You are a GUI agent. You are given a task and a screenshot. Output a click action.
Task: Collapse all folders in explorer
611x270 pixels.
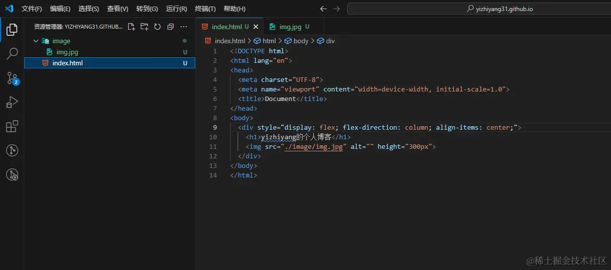pos(171,27)
